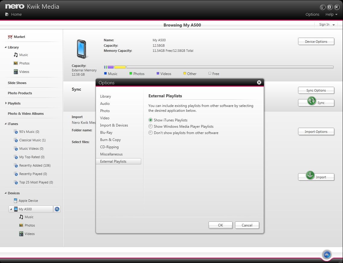Image resolution: width=343 pixels, height=263 pixels.
Task: Eject the My A500 device
Action: [57, 209]
